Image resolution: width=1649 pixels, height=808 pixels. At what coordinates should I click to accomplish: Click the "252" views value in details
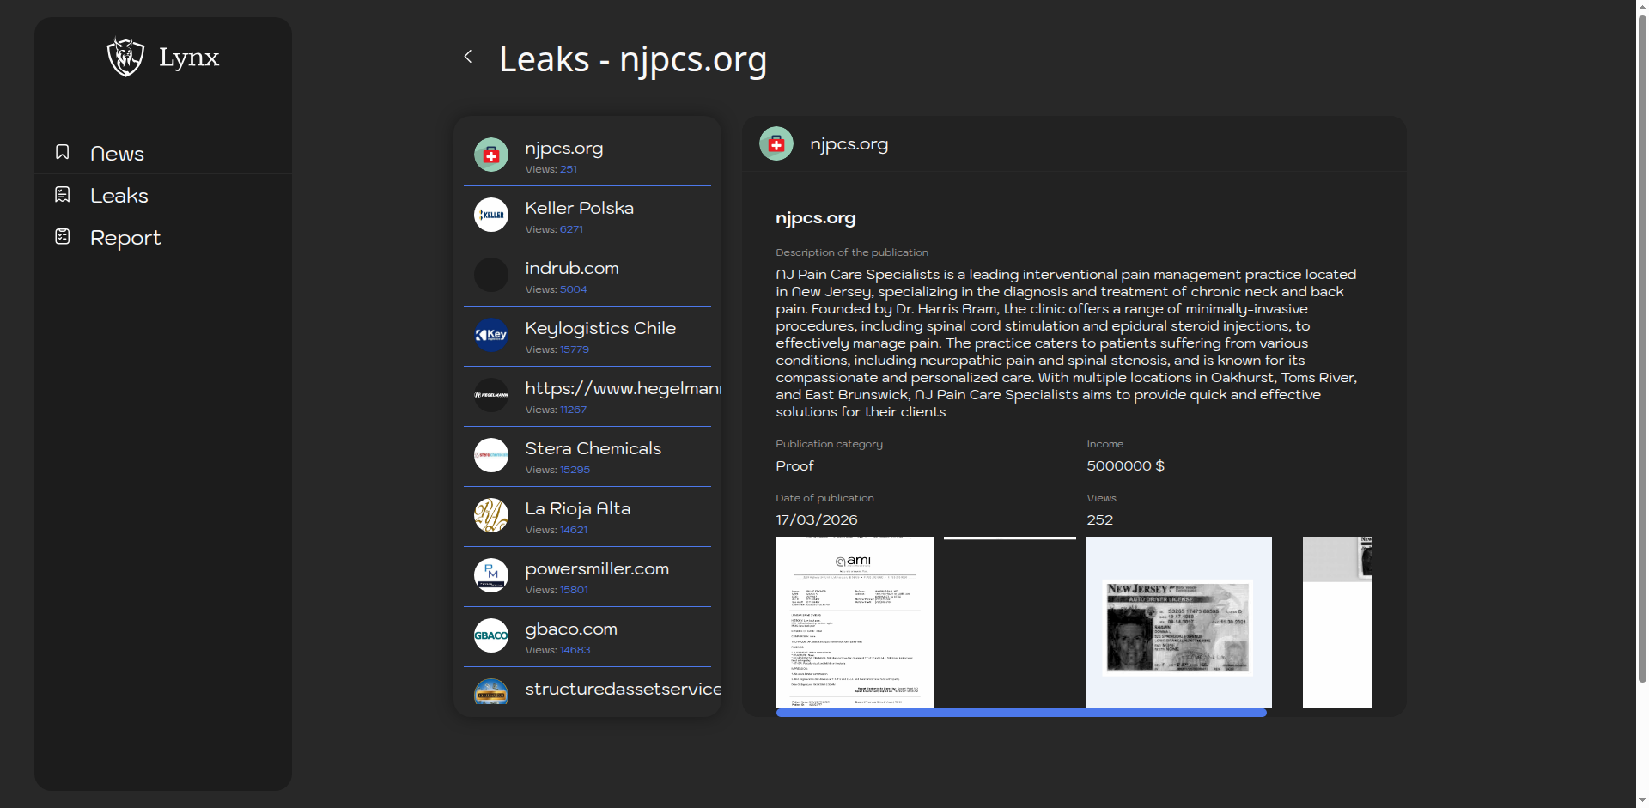[1100, 519]
